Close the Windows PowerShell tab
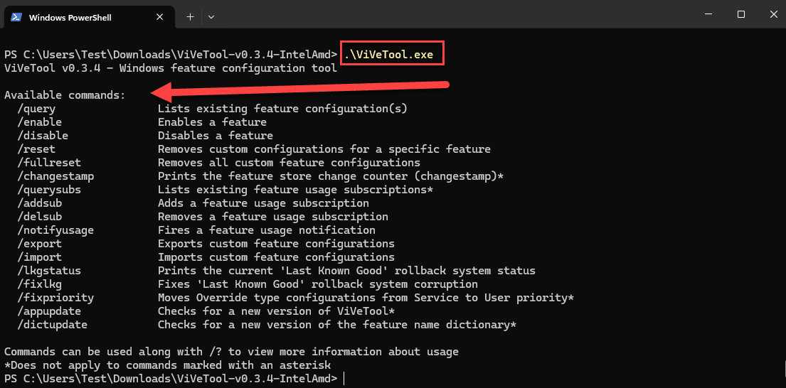This screenshot has width=786, height=388. 159,17
